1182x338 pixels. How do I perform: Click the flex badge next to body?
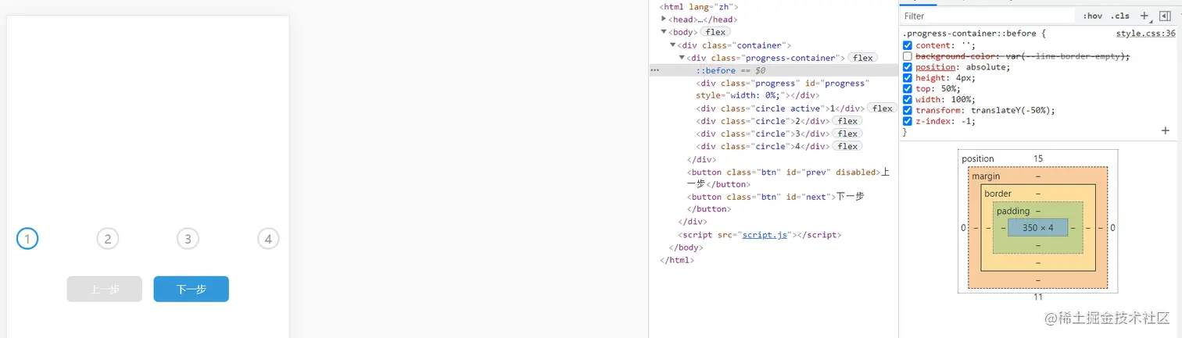click(x=715, y=32)
